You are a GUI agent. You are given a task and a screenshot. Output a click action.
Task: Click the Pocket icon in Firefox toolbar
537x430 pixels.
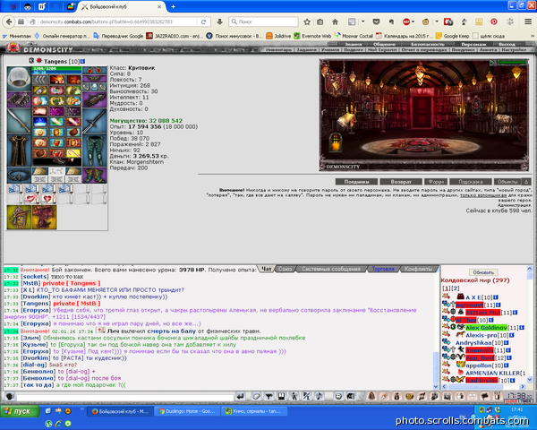376,21
